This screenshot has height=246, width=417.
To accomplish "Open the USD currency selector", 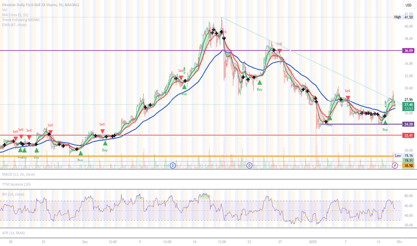I will point(408,5).
